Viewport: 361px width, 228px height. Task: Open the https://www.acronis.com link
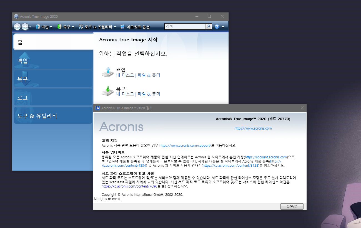tap(253, 128)
